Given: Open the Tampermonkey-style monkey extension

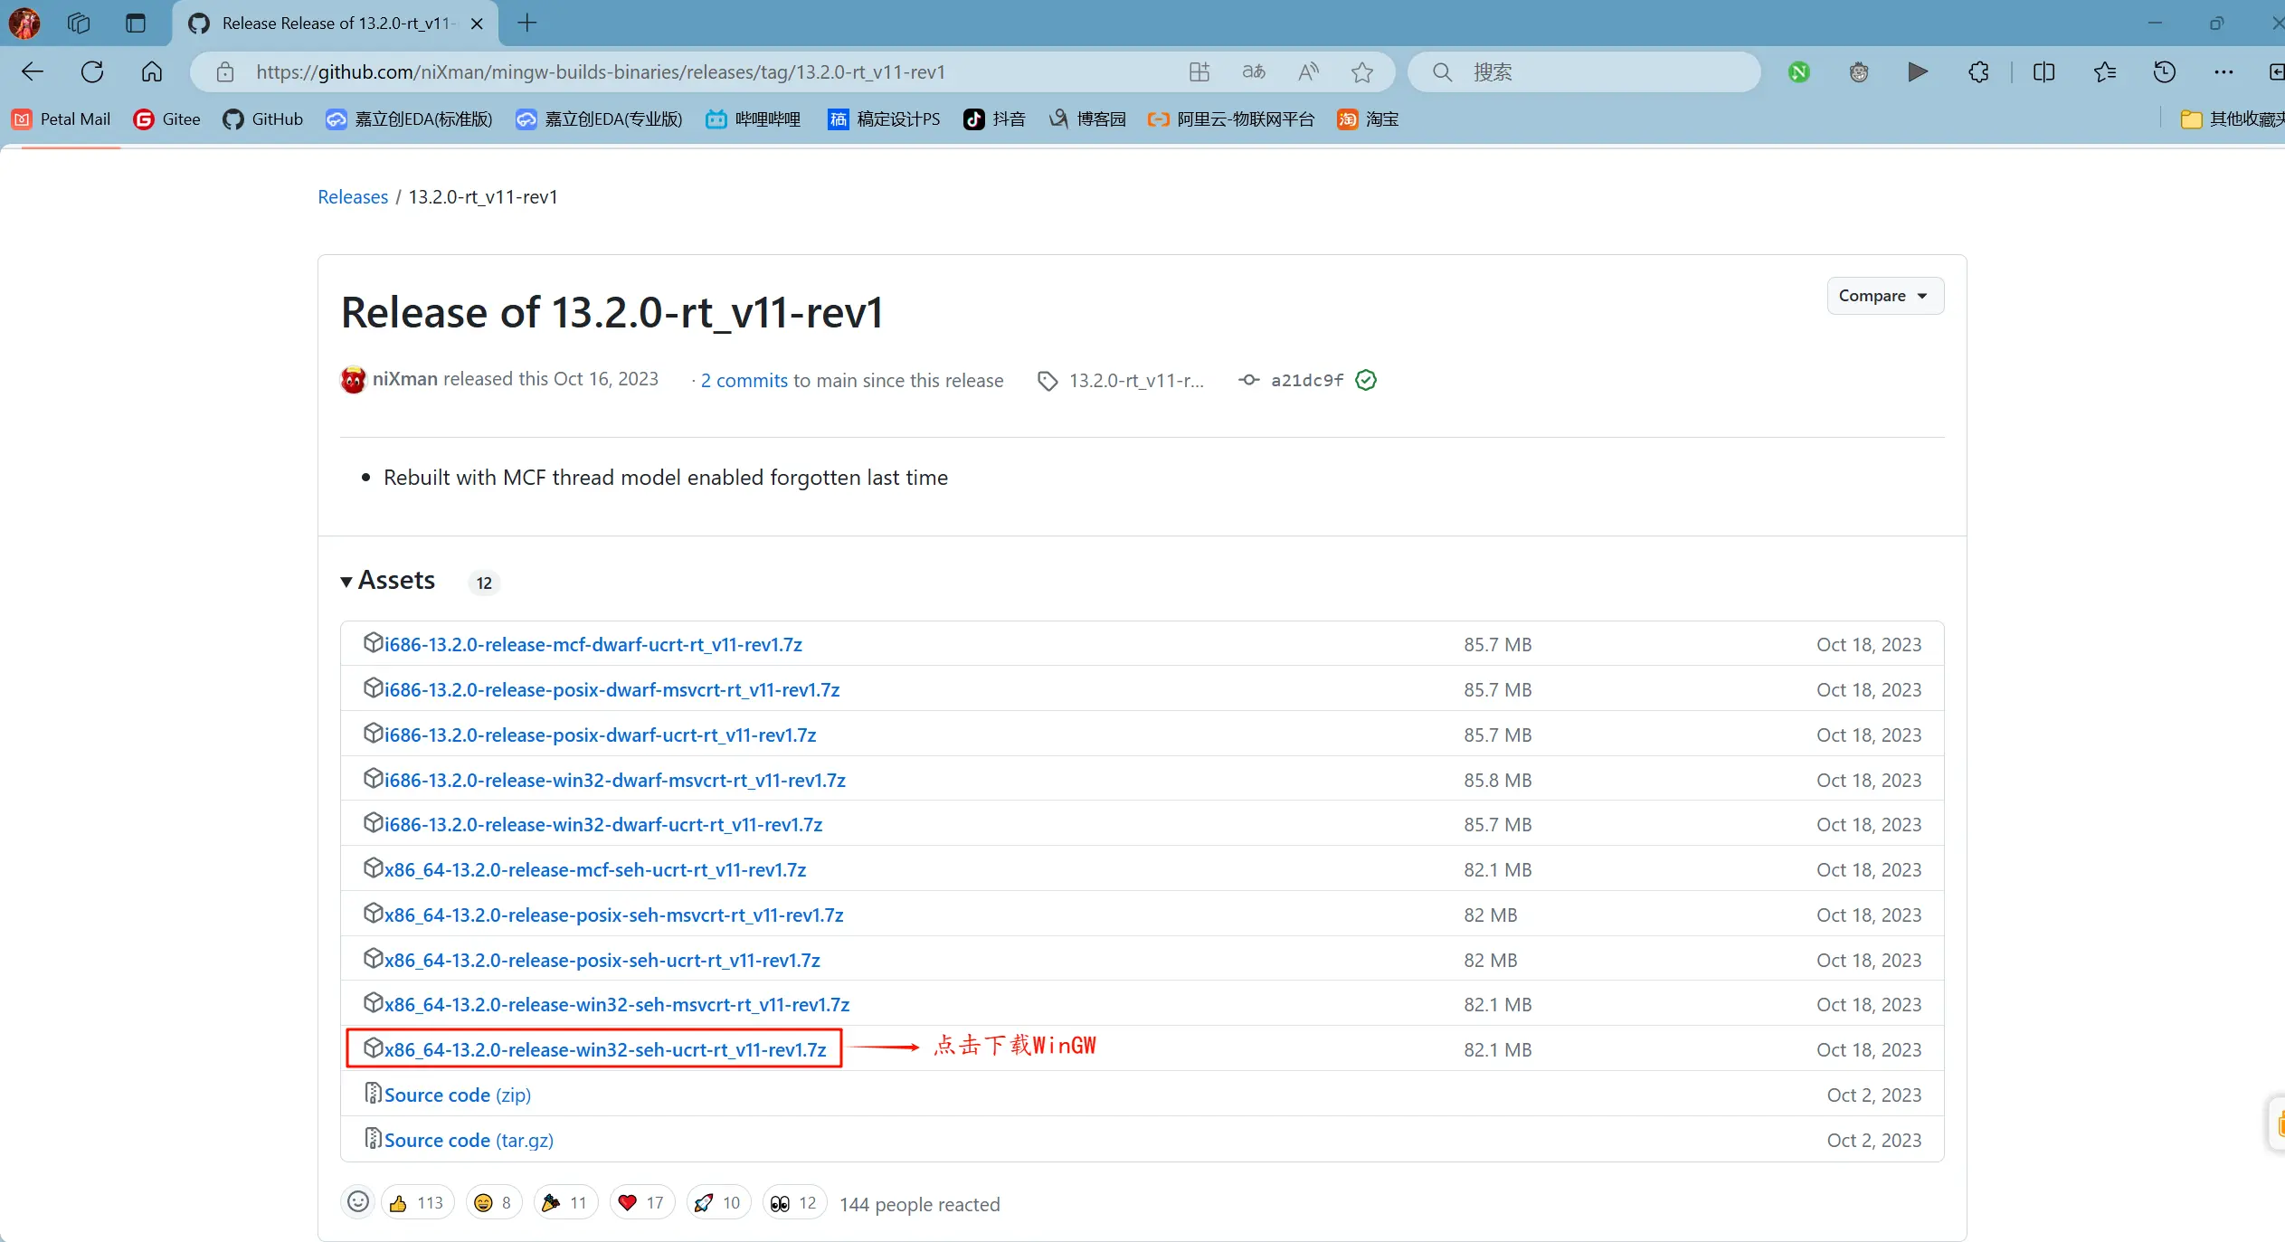Looking at the screenshot, I should point(1859,71).
